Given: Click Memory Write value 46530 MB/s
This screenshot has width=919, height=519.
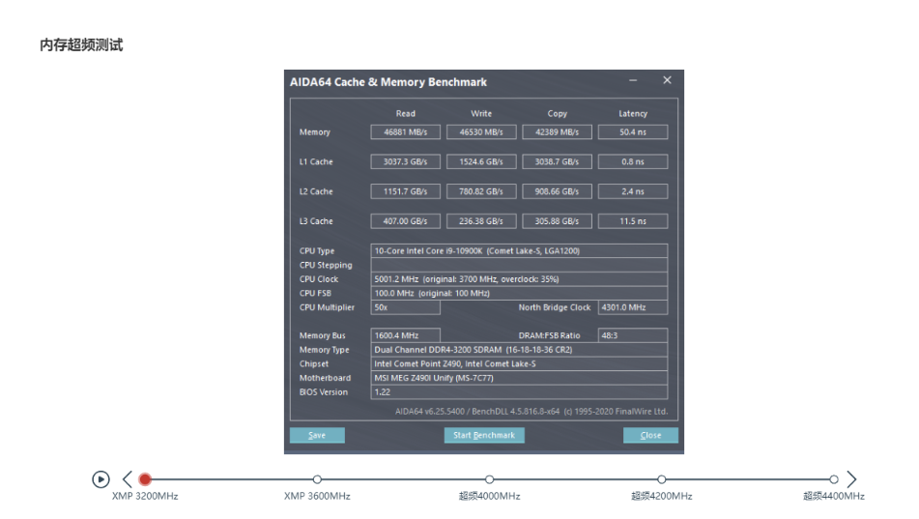Looking at the screenshot, I should click(x=481, y=132).
